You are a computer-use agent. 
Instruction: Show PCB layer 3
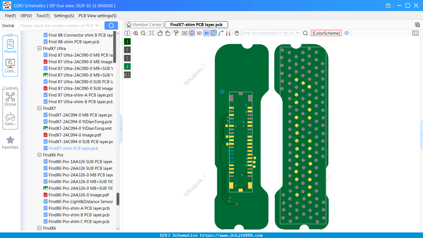coord(127,58)
